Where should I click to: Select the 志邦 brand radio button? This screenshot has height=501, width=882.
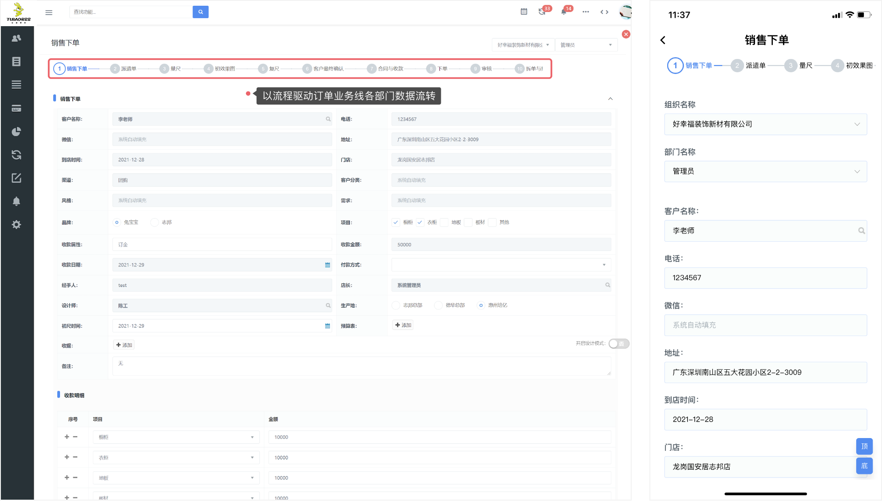click(x=154, y=222)
